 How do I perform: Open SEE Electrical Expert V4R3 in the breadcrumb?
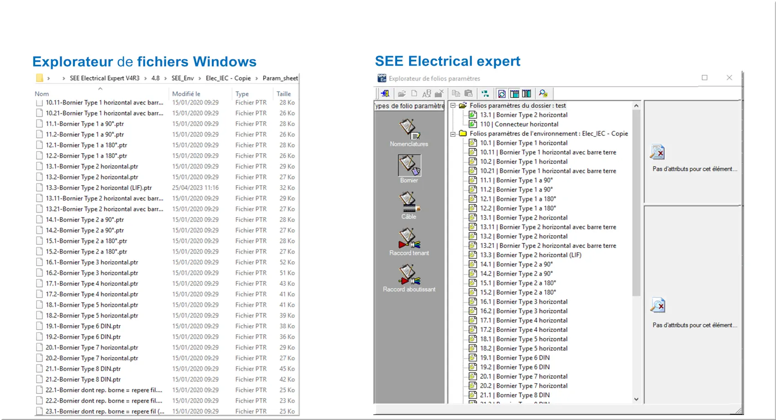click(x=105, y=78)
